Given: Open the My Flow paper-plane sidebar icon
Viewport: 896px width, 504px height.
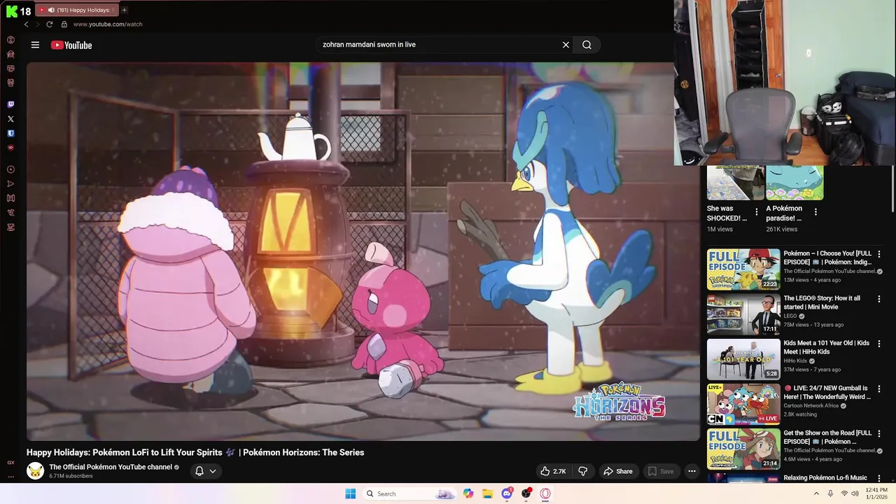Looking at the screenshot, I should tap(10, 183).
